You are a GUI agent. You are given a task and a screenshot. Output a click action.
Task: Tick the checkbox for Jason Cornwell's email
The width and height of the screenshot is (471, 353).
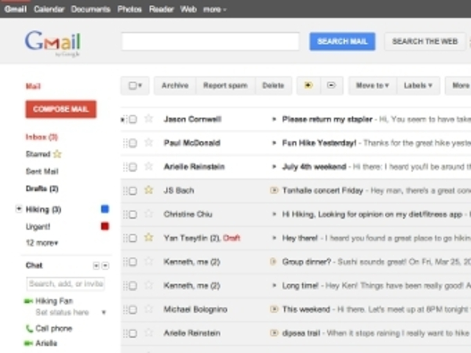[x=133, y=119]
